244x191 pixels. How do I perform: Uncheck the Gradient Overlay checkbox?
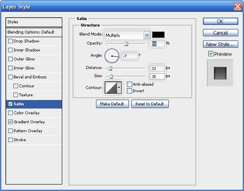(x=11, y=122)
